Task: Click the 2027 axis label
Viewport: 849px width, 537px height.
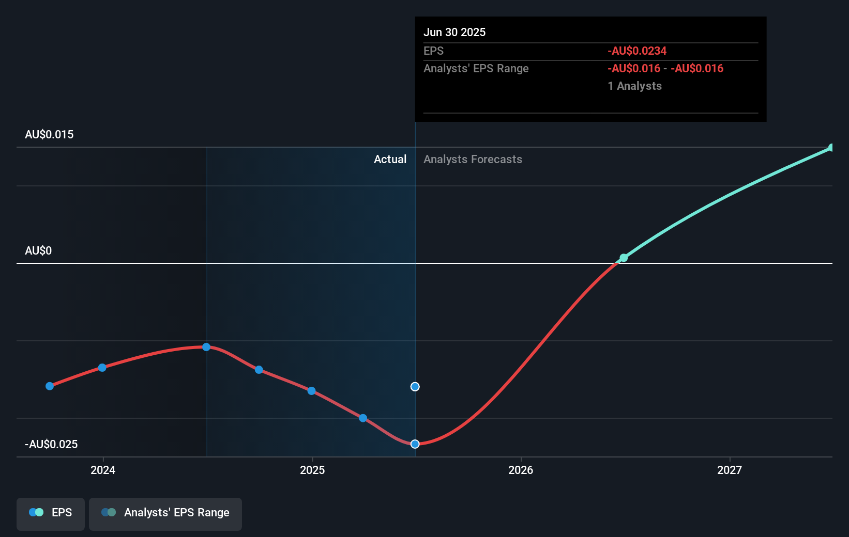Action: 730,470
